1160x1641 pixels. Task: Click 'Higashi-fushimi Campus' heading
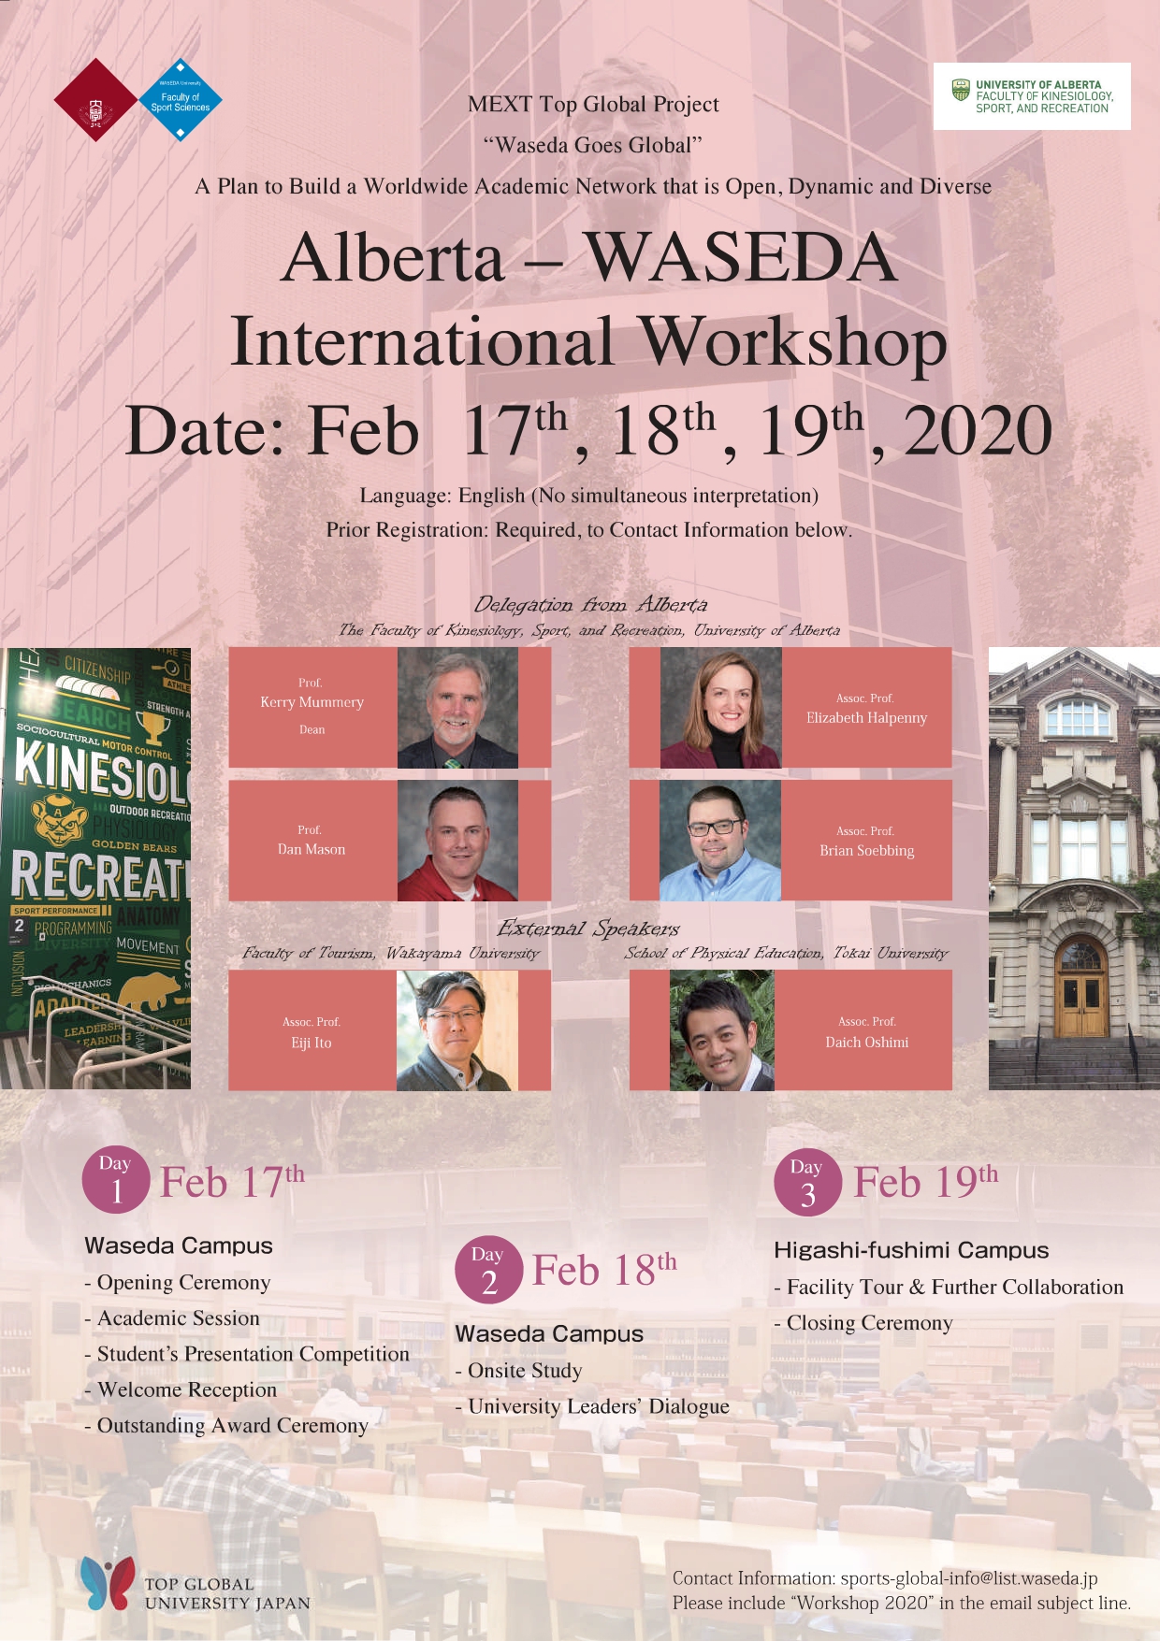click(x=911, y=1250)
